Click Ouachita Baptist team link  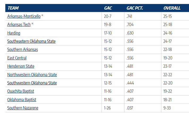(21, 91)
